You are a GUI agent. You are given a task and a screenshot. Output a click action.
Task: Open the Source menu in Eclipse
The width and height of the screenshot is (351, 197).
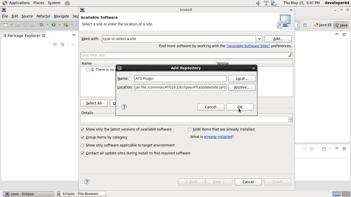[27, 16]
